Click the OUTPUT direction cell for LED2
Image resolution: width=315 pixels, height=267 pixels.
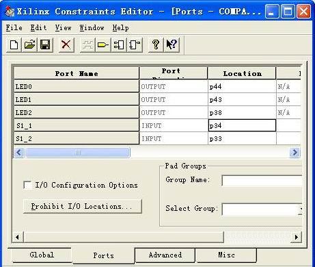pos(174,112)
